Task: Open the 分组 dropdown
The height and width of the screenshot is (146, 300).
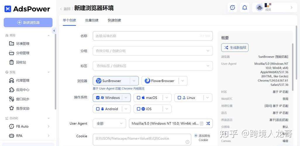Action: tap(153, 51)
